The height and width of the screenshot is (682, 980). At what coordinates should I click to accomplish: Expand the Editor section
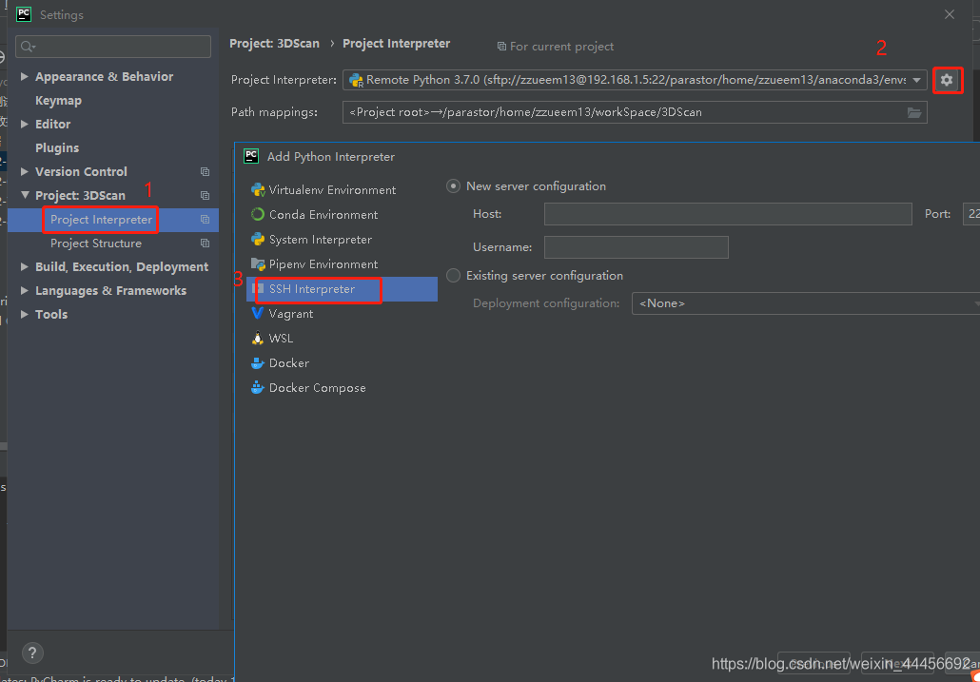25,124
